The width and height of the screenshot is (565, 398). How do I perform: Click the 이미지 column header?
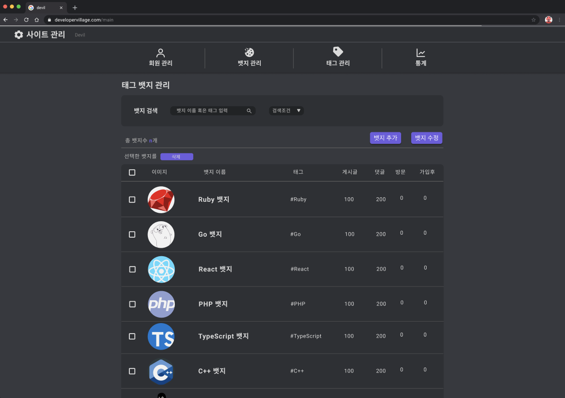coord(159,172)
